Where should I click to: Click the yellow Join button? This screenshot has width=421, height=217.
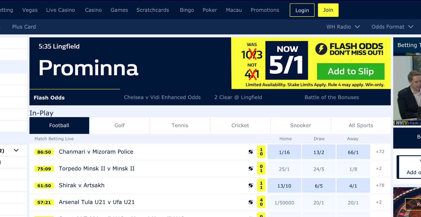[x=328, y=10]
